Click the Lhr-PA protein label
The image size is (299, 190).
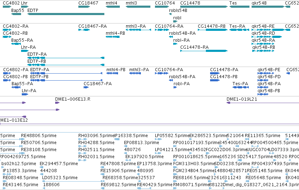[29, 91]
